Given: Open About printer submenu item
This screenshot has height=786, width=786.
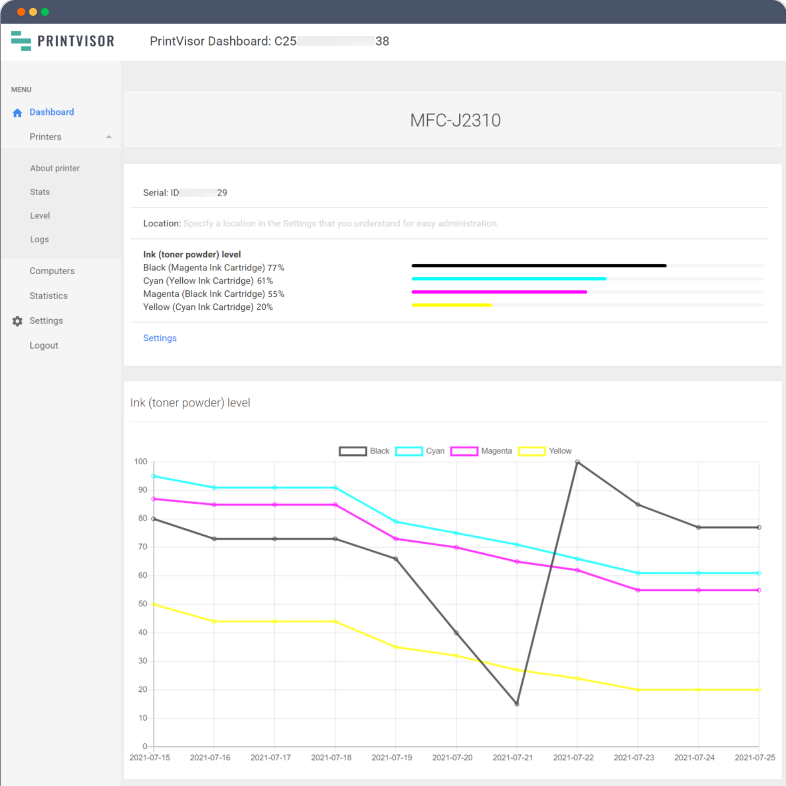Looking at the screenshot, I should (x=55, y=169).
